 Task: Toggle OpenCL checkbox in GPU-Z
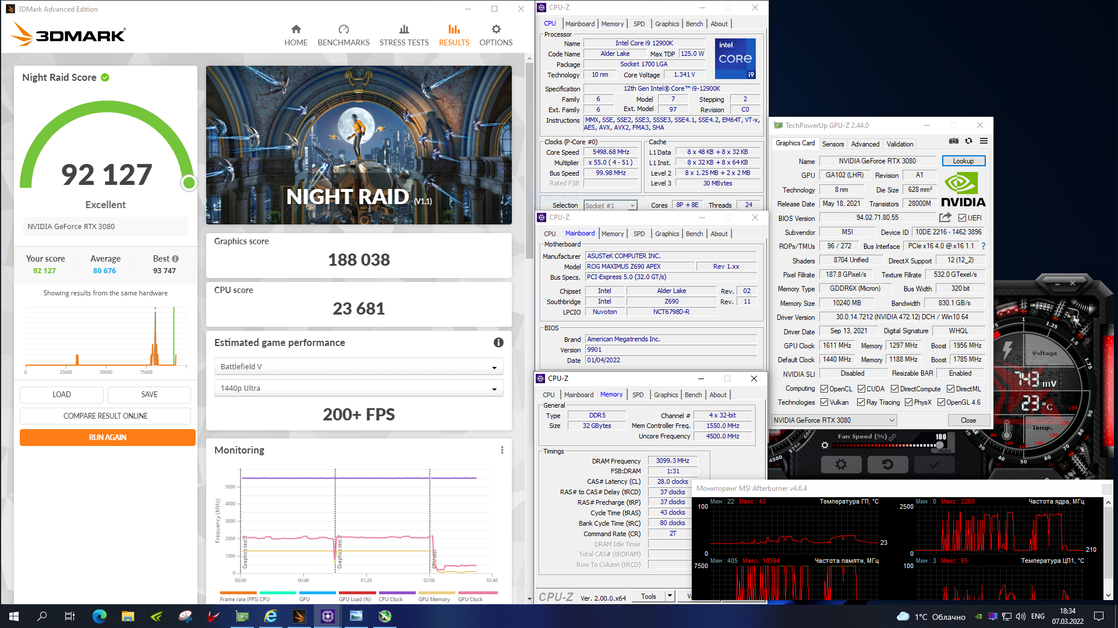tap(824, 389)
